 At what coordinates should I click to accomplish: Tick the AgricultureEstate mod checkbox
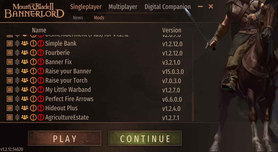9,117
